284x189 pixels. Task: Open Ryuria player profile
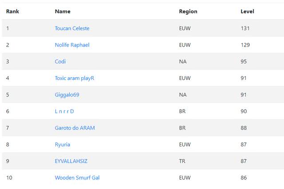(63, 145)
